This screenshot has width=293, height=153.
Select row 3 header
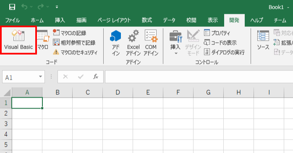6,124
